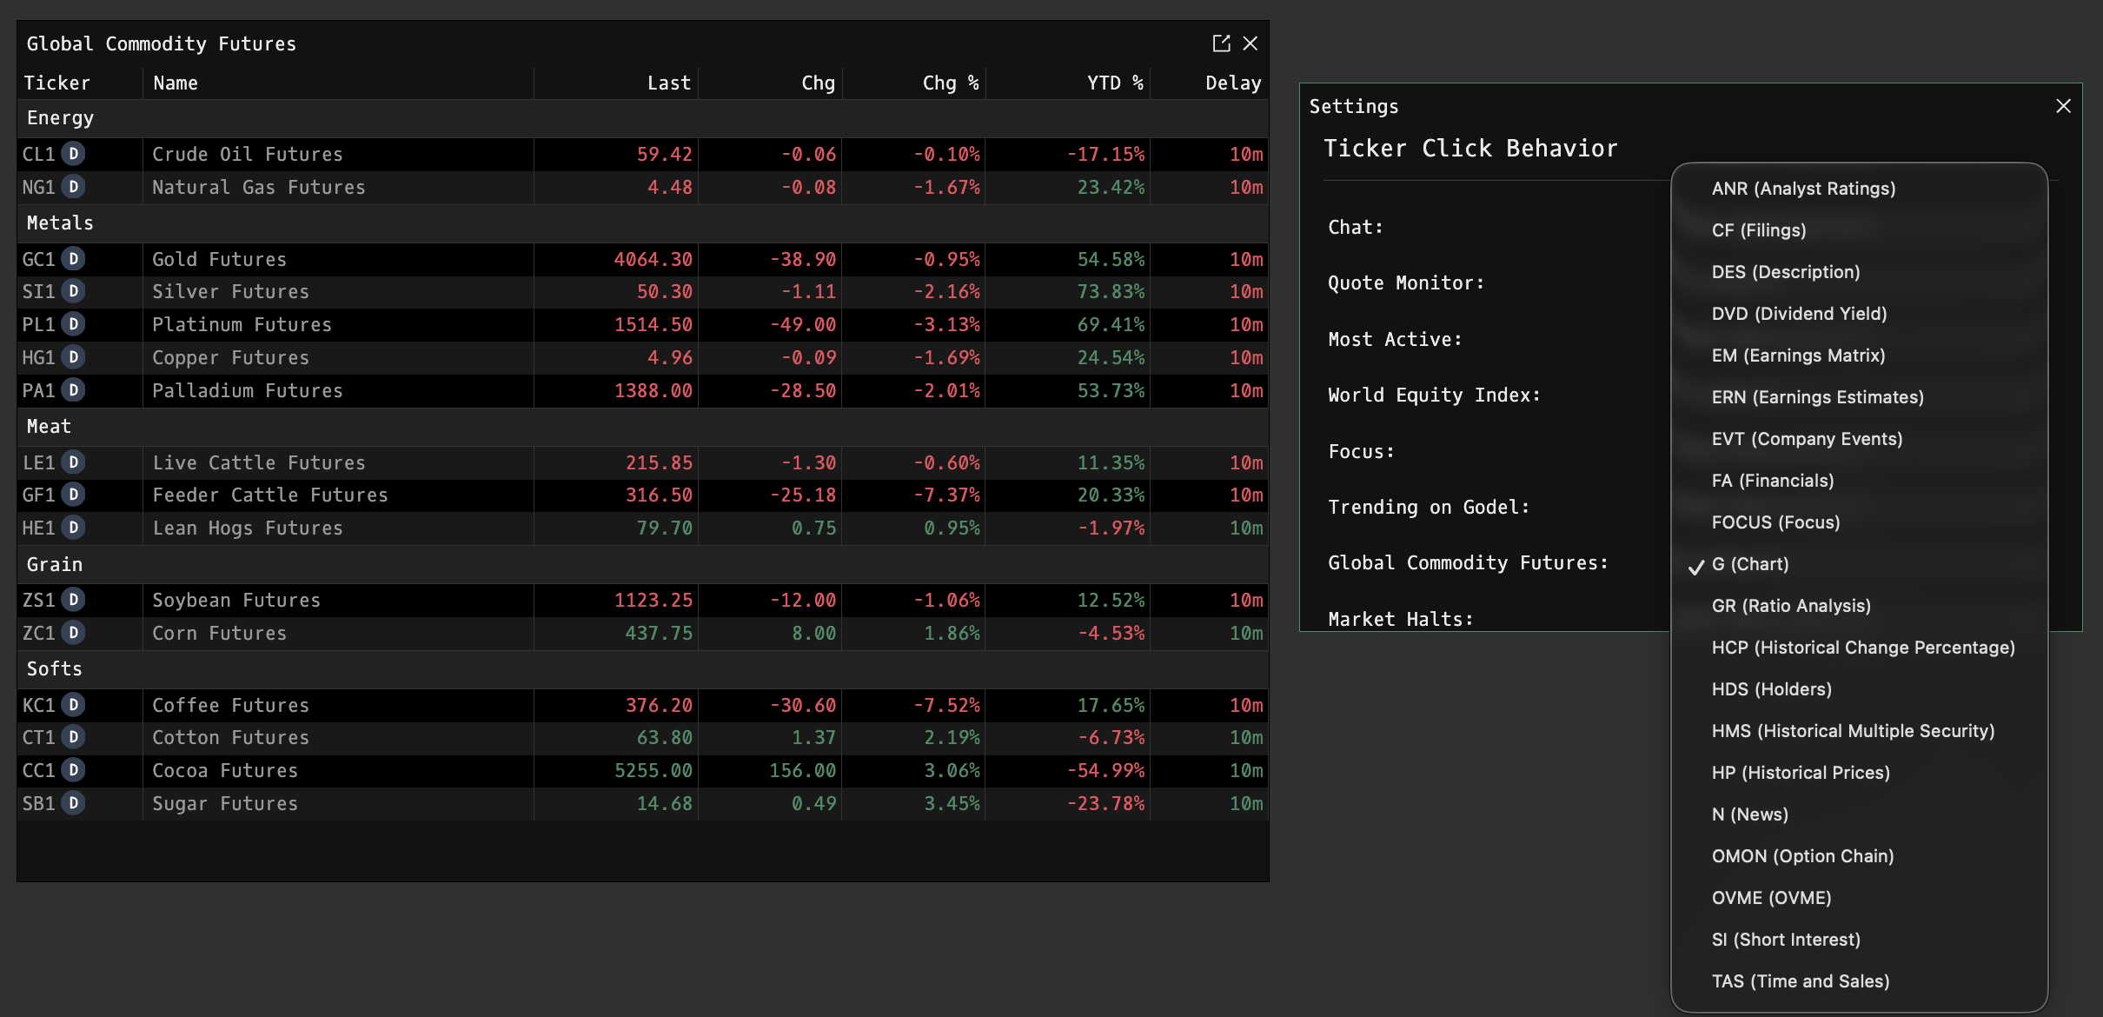Click Sugar Futures change percent 3.45%
The height and width of the screenshot is (1017, 2103).
[952, 803]
